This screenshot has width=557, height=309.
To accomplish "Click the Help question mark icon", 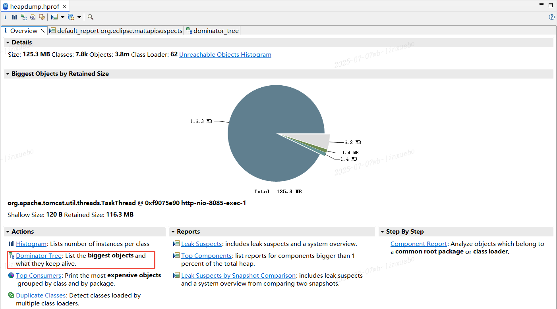I will (551, 17).
